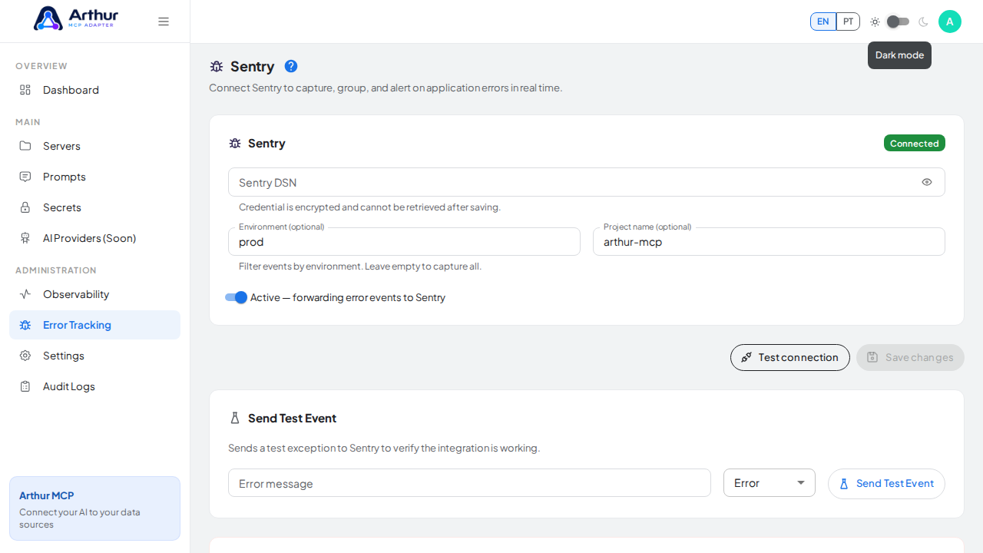
Task: Open the Error severity dropdown
Action: click(770, 483)
